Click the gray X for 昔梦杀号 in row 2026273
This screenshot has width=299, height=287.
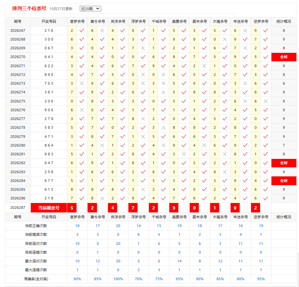pyautogui.click(x=82, y=83)
